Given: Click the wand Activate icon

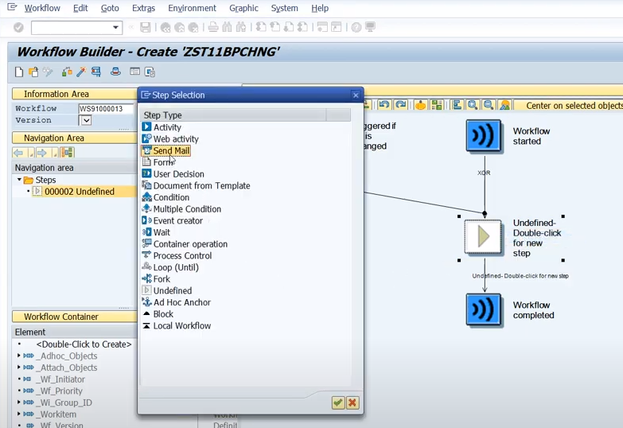Looking at the screenshot, I should point(81,72).
